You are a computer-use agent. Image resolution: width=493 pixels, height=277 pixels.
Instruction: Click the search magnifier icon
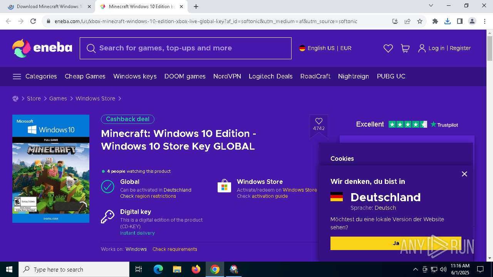(91, 48)
